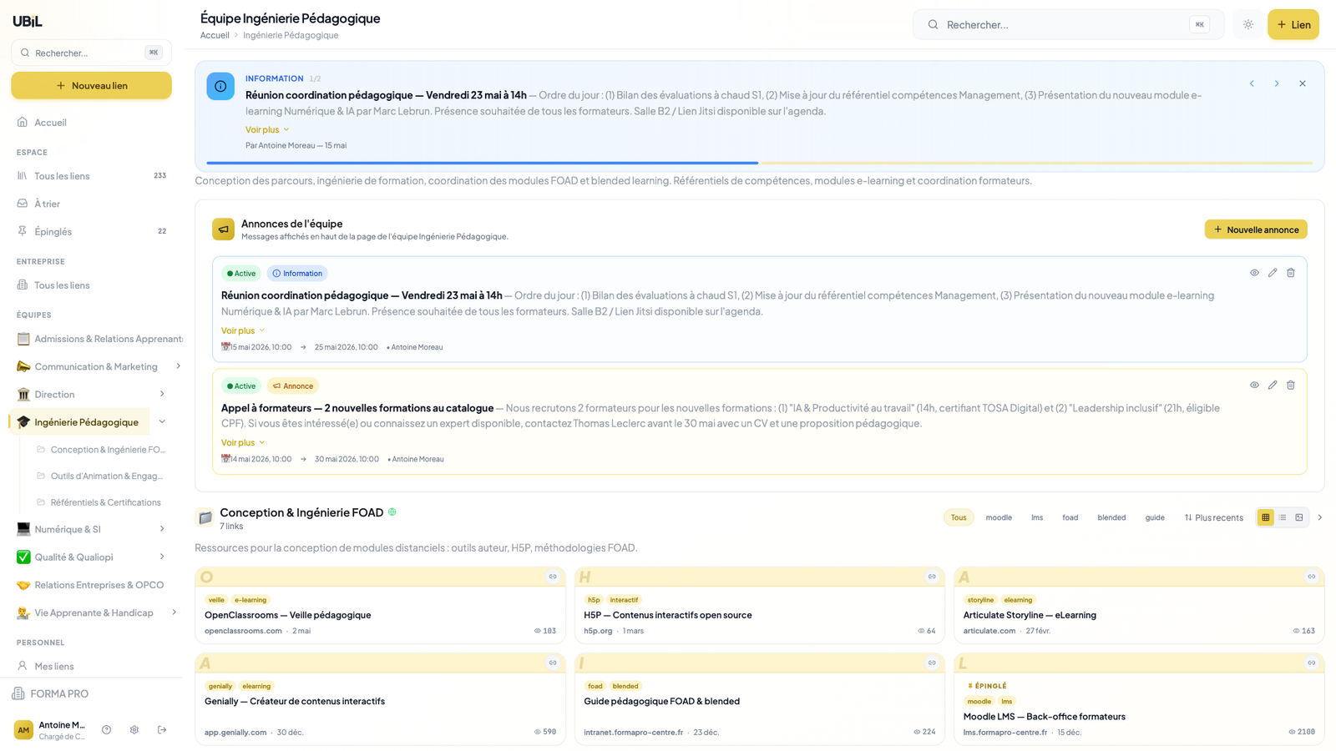Preview the Appel à formateurs announcement eye icon
Image resolution: width=1336 pixels, height=751 pixels.
click(1254, 386)
